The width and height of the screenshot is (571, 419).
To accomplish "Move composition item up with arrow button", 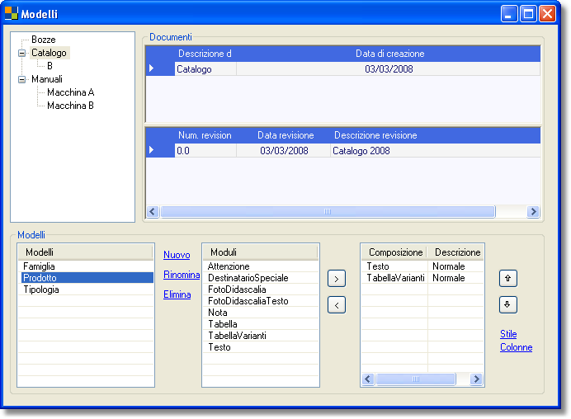I will [508, 279].
